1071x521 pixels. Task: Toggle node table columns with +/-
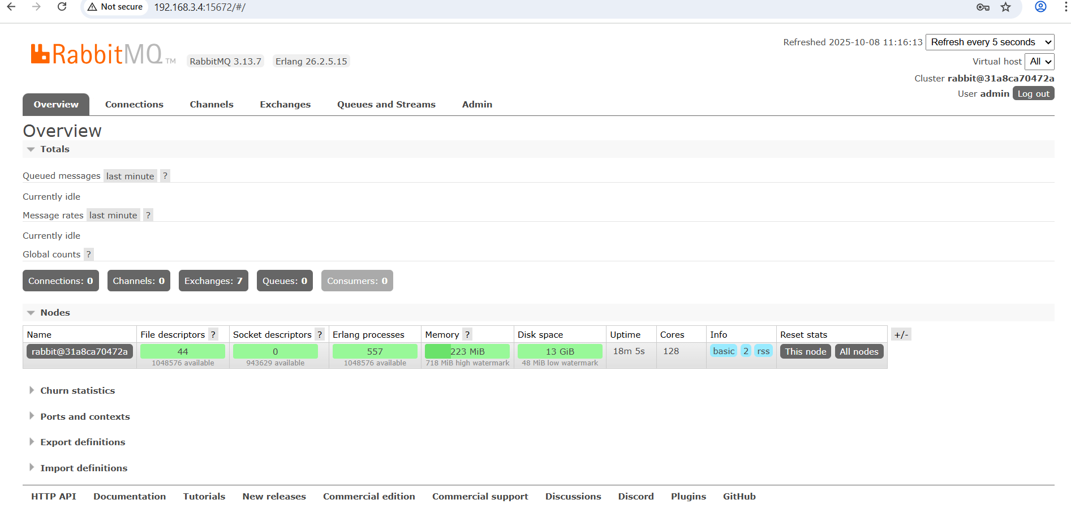coord(901,334)
